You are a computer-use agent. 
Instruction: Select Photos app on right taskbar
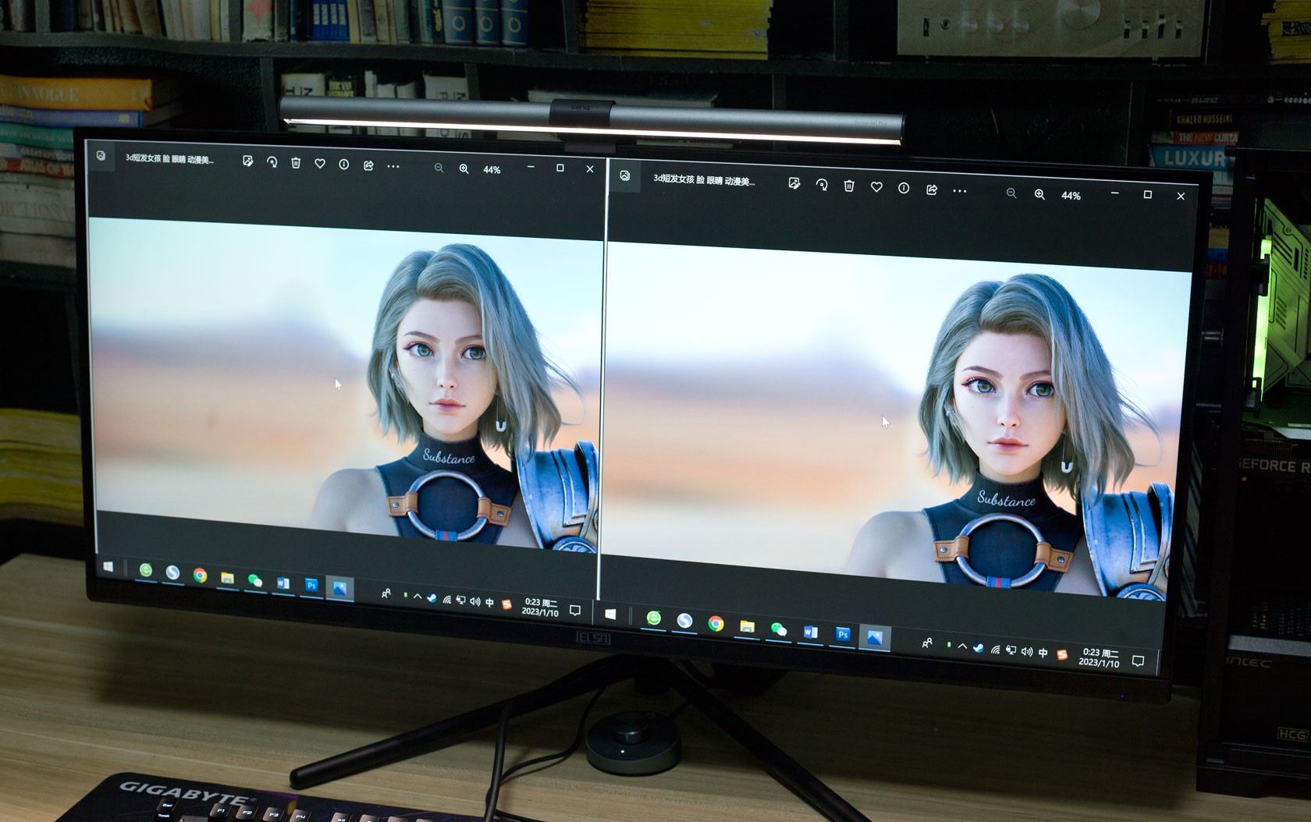[874, 638]
